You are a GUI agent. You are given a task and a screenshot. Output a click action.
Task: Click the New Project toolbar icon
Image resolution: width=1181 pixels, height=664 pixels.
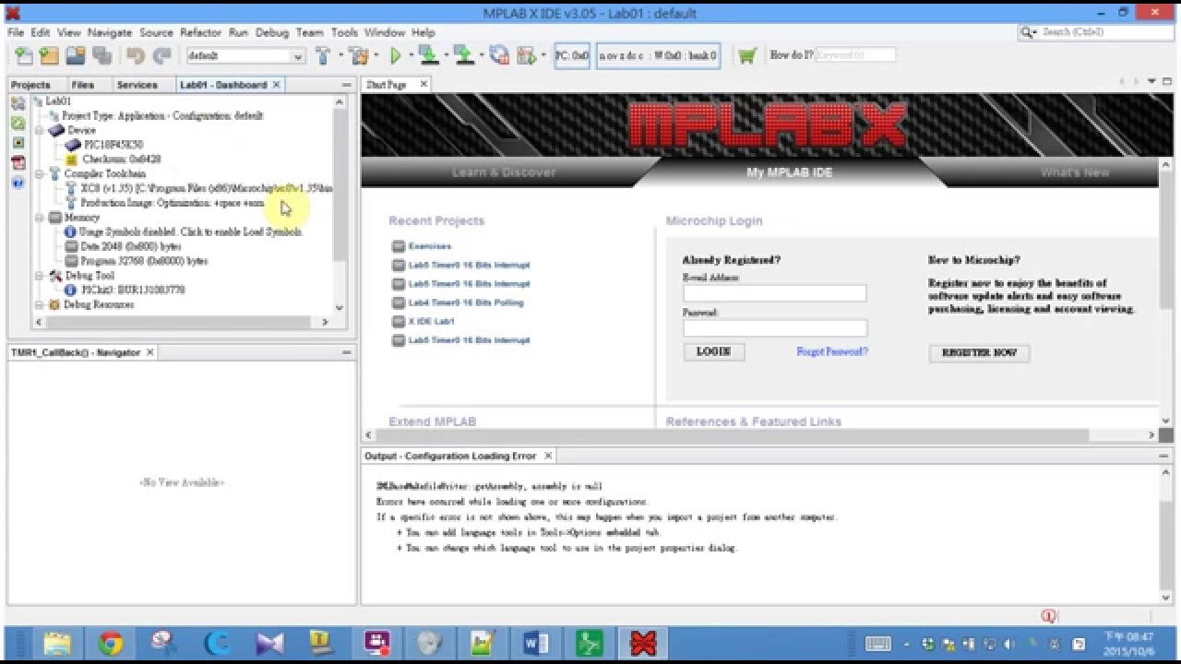49,55
